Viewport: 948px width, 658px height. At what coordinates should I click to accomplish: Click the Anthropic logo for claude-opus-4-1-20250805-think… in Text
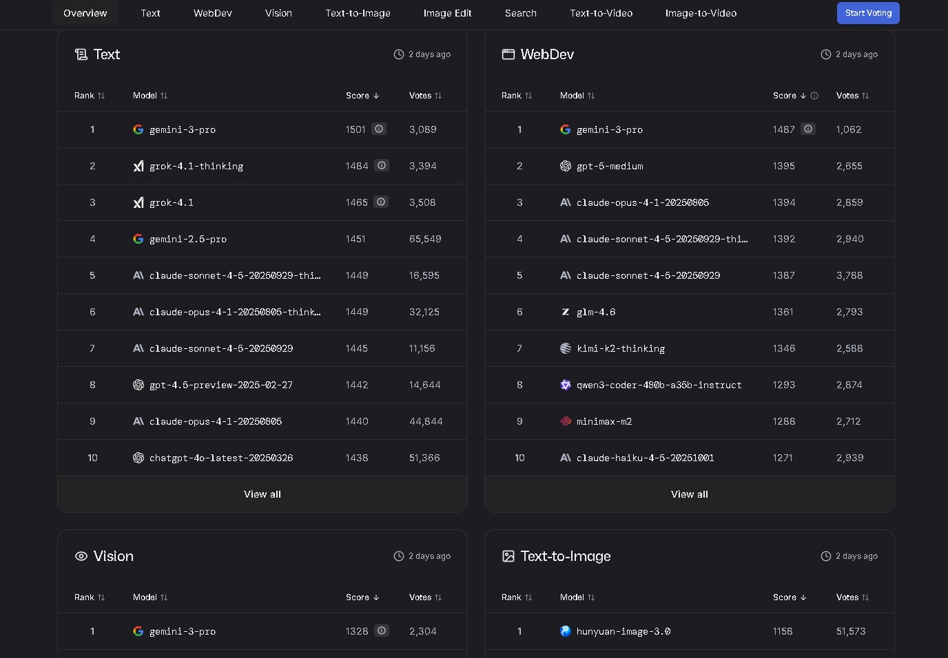tap(138, 312)
